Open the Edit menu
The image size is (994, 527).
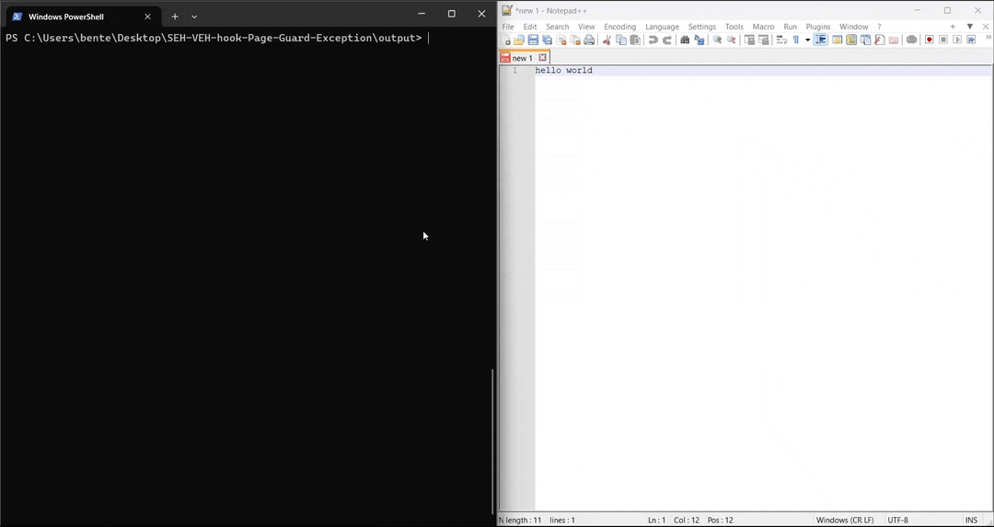pos(530,27)
